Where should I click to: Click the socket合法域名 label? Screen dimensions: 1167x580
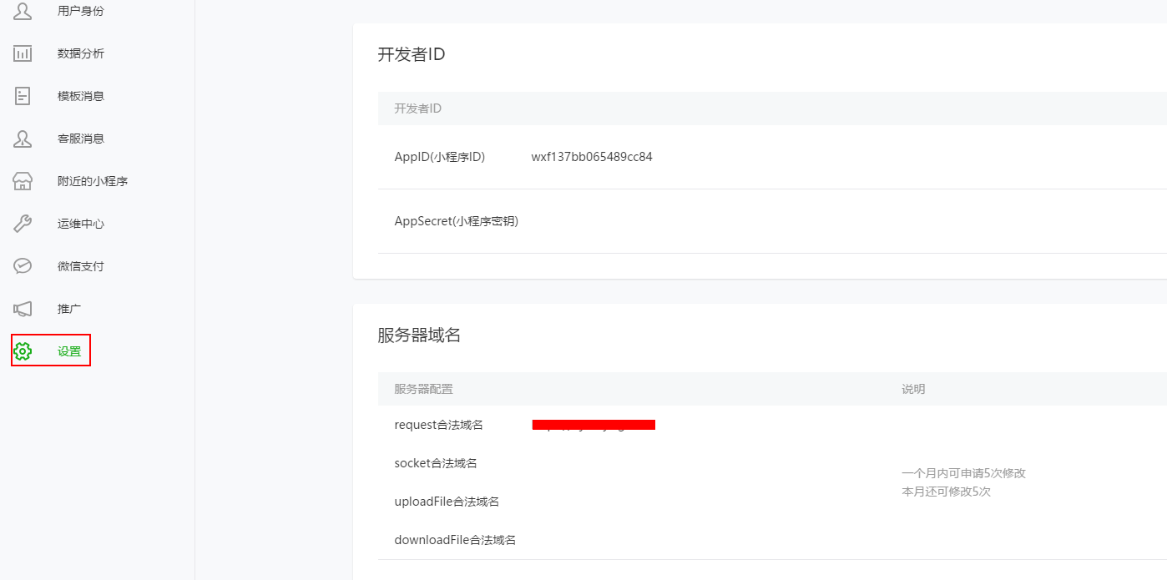[x=436, y=463]
